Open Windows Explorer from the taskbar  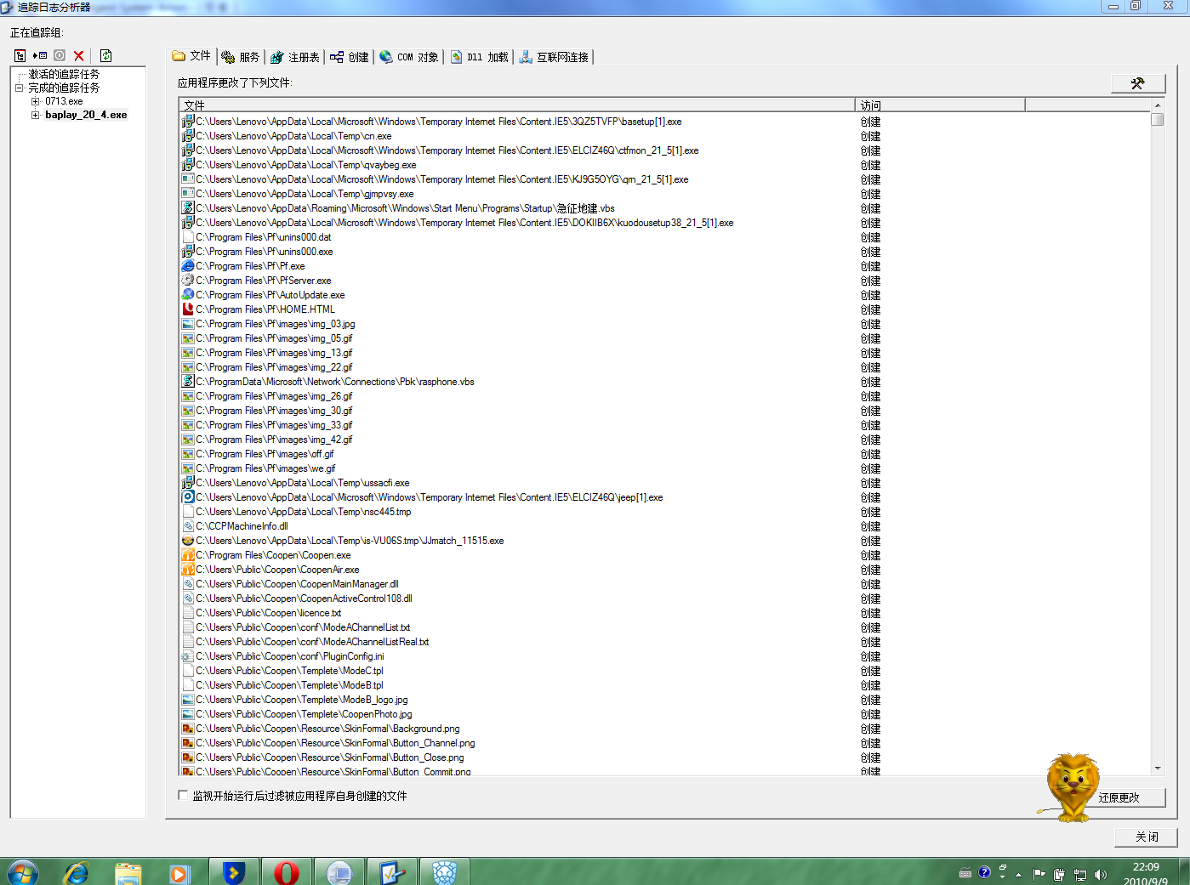coord(128,872)
